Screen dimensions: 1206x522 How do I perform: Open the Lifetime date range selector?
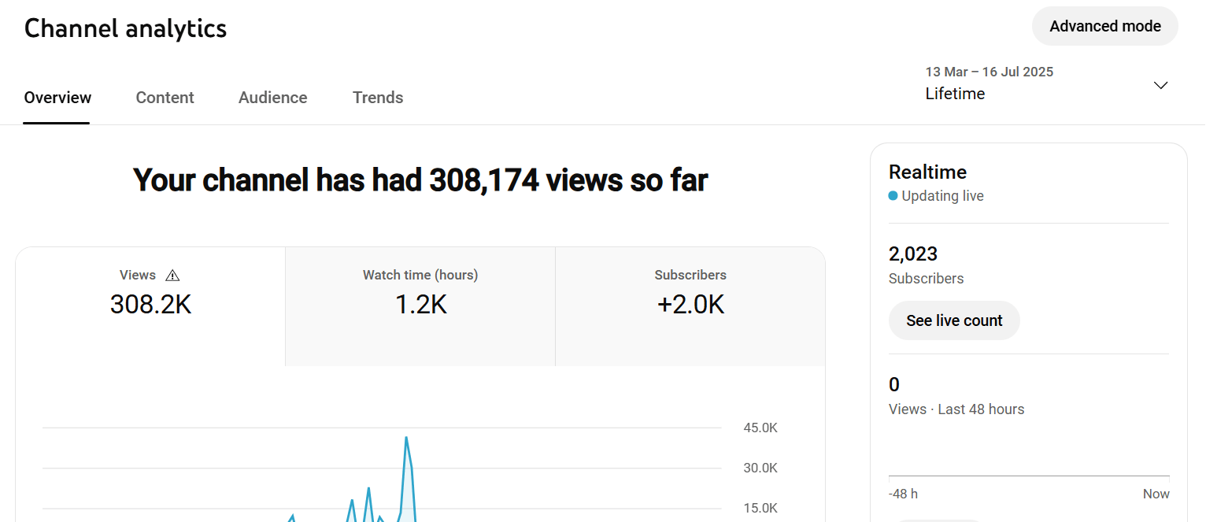[x=1047, y=83]
